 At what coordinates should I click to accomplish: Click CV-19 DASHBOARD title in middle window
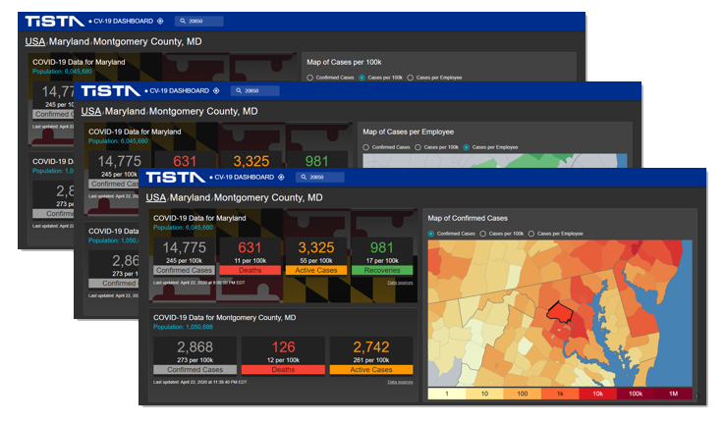[x=180, y=91]
